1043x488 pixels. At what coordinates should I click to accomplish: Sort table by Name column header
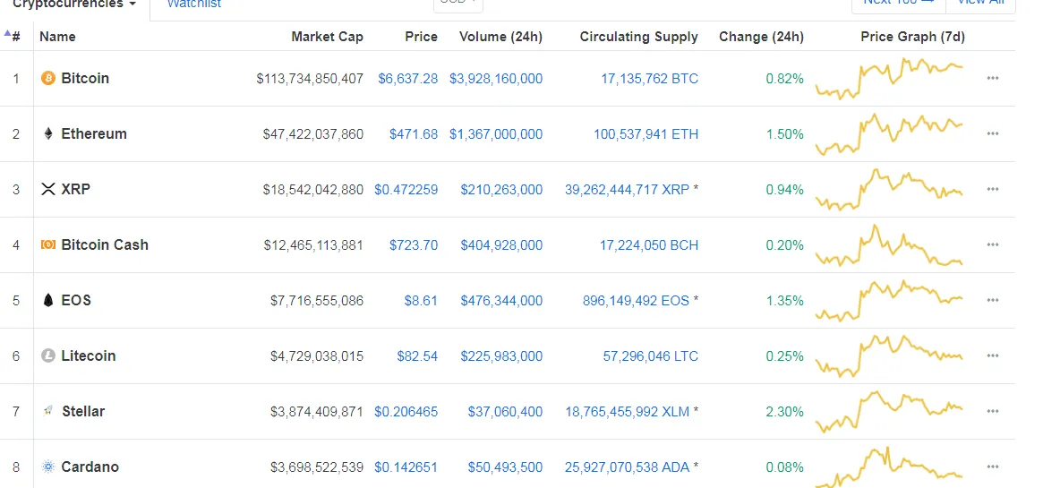tap(57, 37)
